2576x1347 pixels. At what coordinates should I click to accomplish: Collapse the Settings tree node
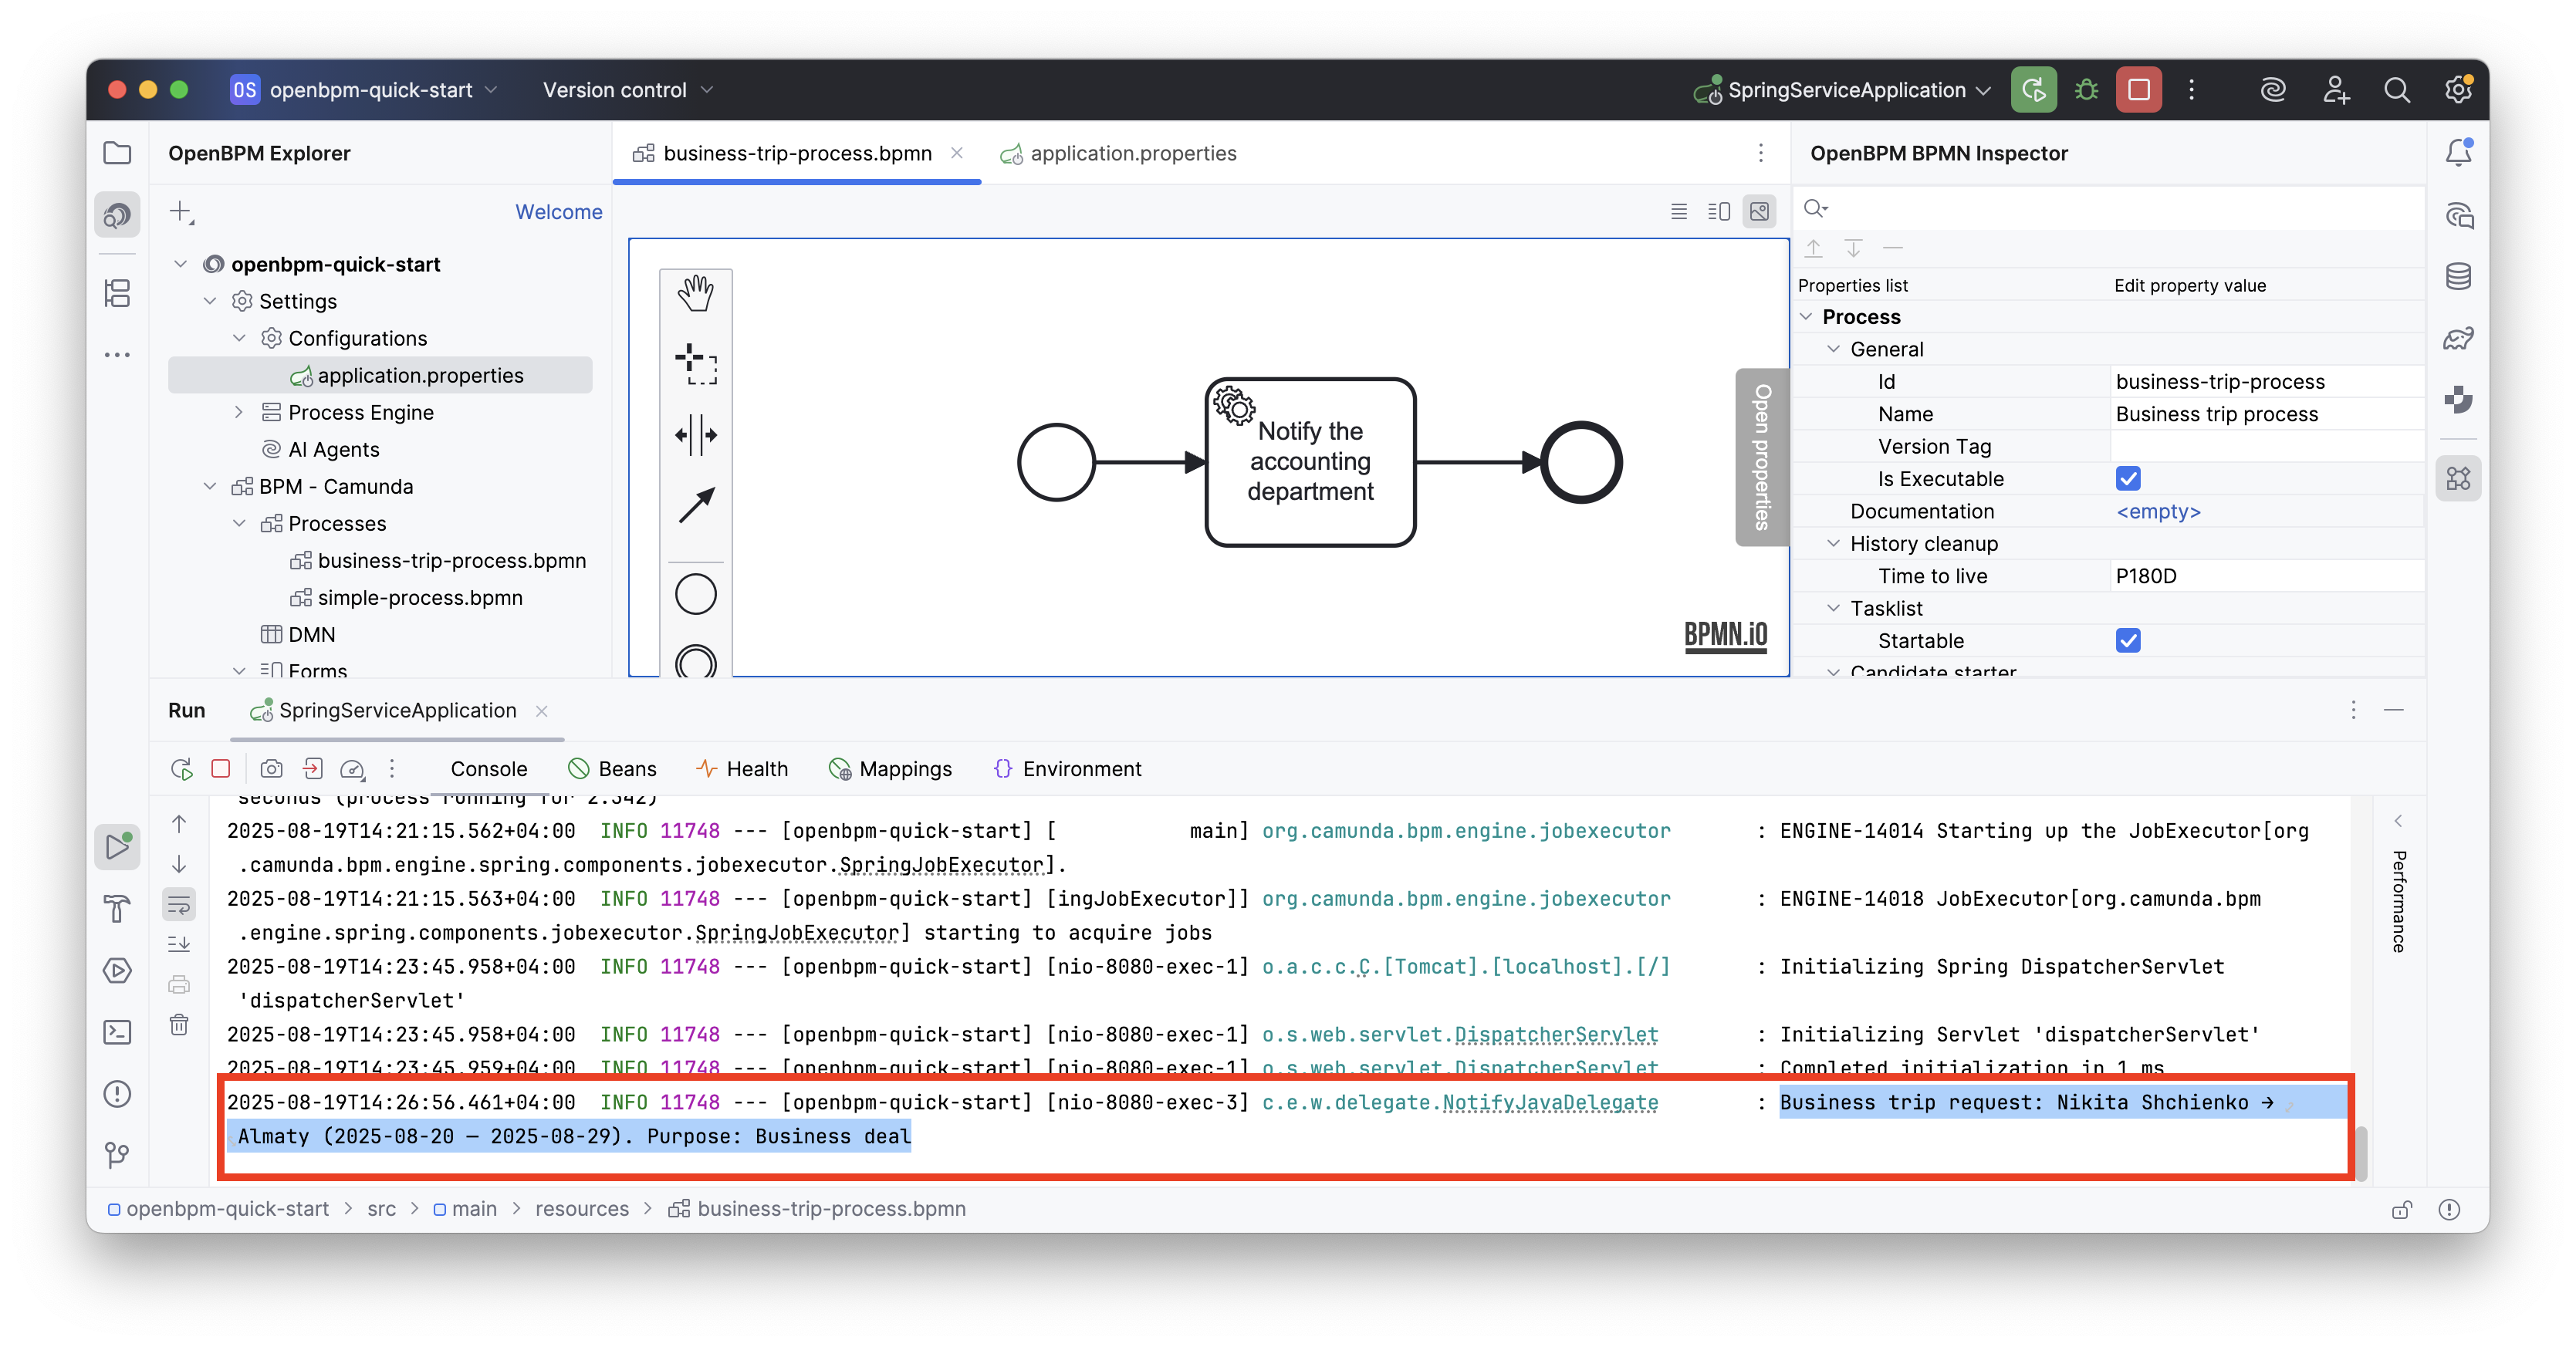210,301
